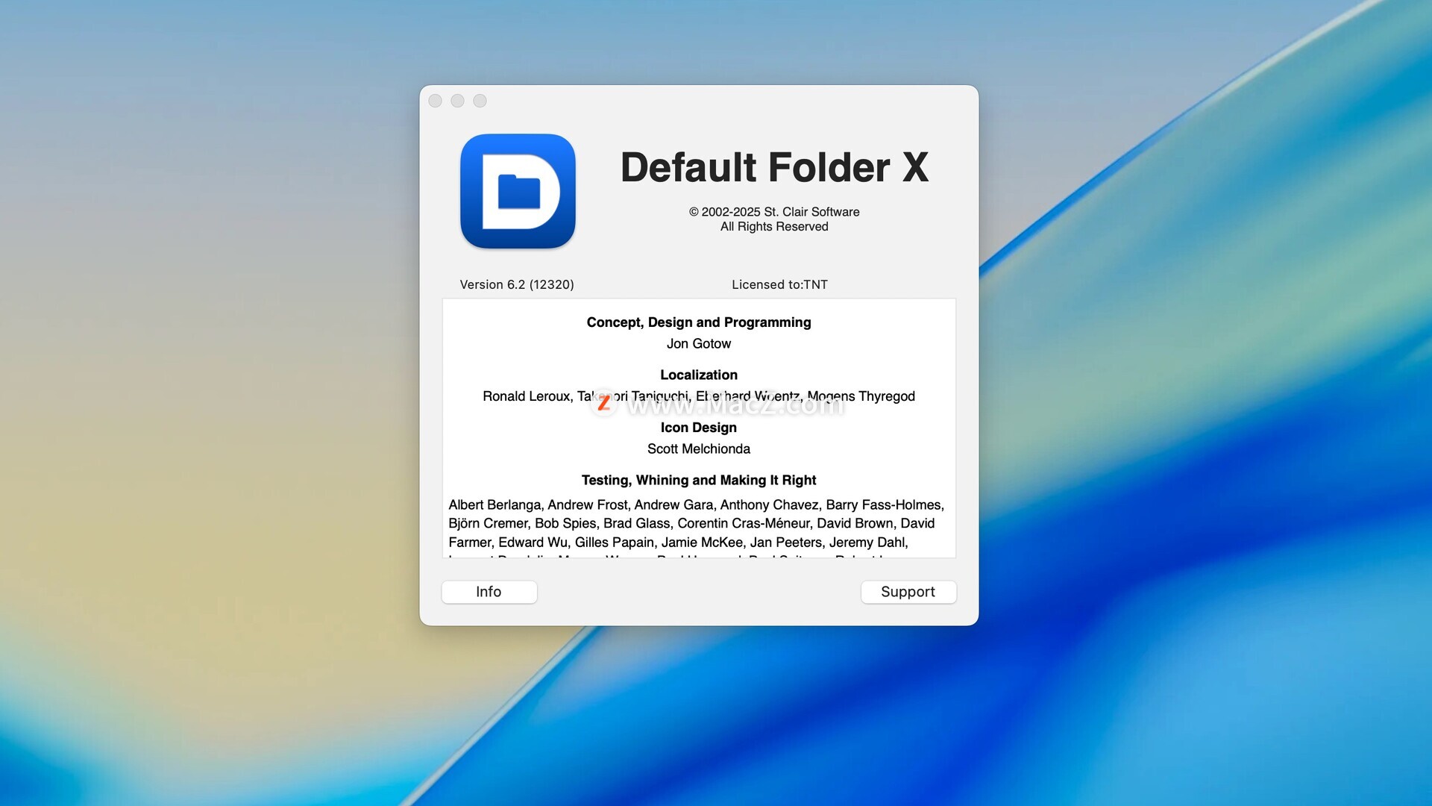Click the line starting with Björn Cremer
The image size is (1432, 806).
(691, 524)
